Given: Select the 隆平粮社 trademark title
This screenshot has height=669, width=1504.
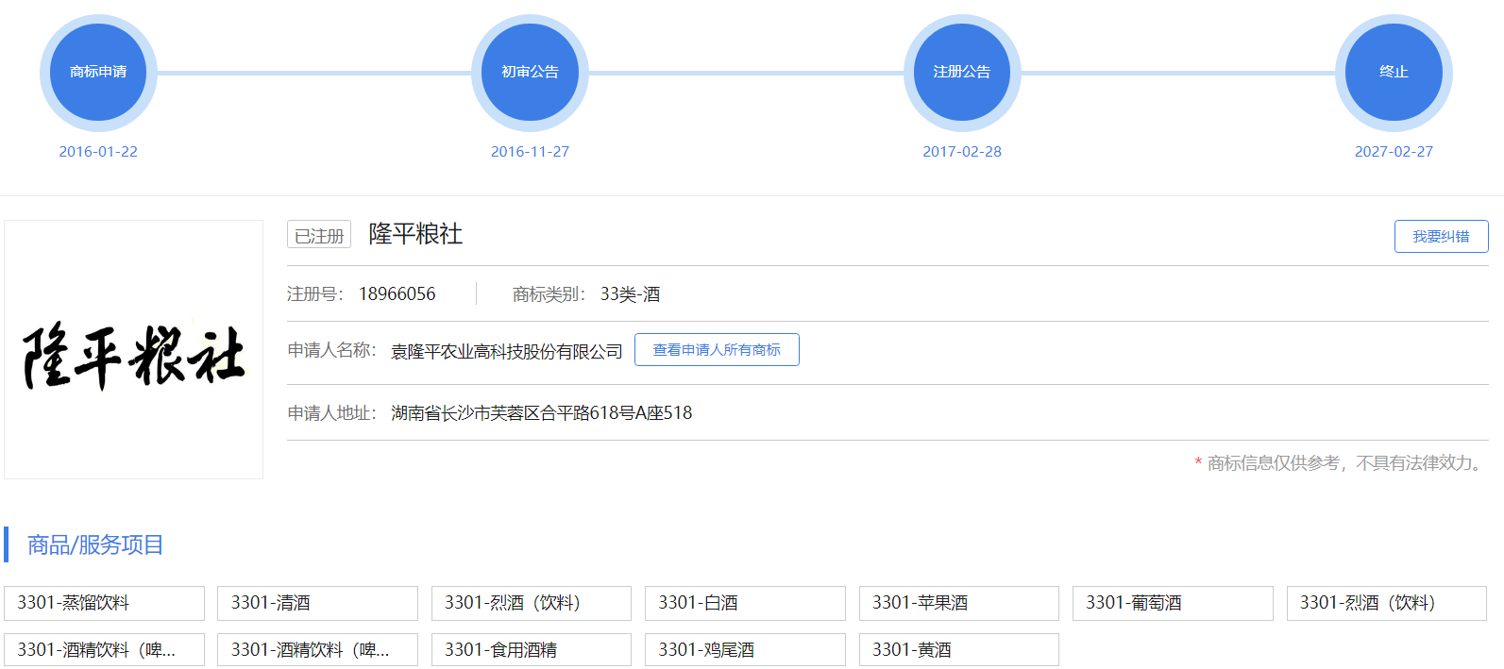Looking at the screenshot, I should (415, 234).
